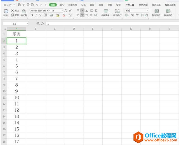The width and height of the screenshot is (179, 145).
Task: Toggle Underline formatting
Action: click(40, 15)
